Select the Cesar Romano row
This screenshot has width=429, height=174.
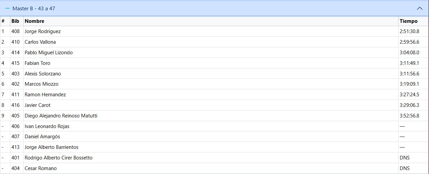(215, 168)
